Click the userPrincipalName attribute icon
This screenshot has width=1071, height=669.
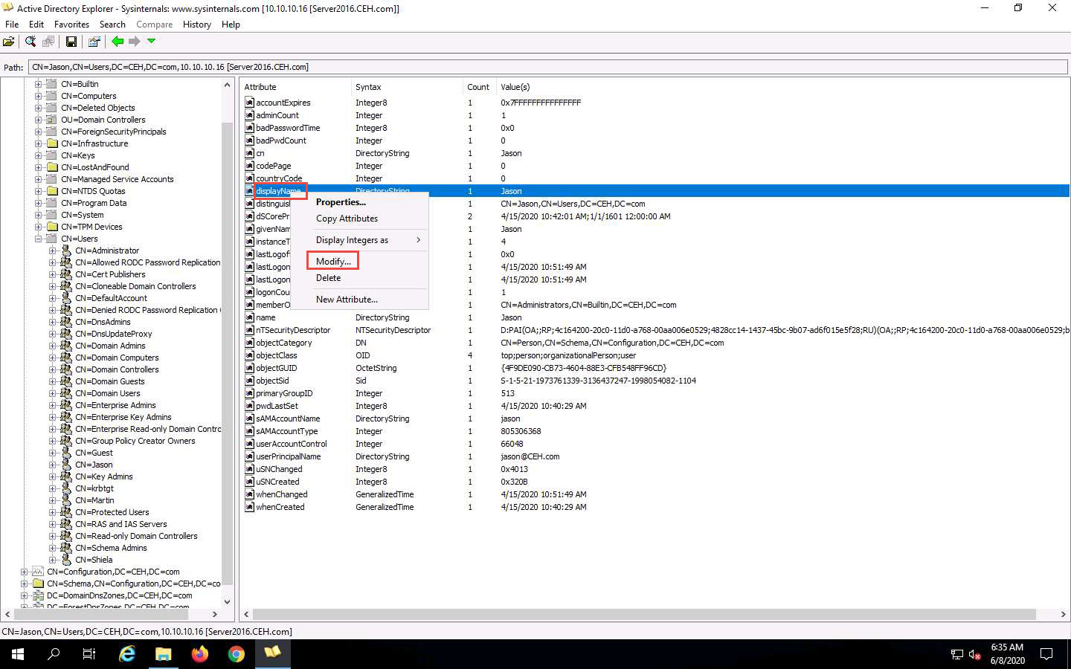[x=250, y=456]
